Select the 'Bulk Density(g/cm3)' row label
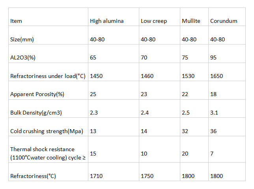 pyautogui.click(x=36, y=113)
